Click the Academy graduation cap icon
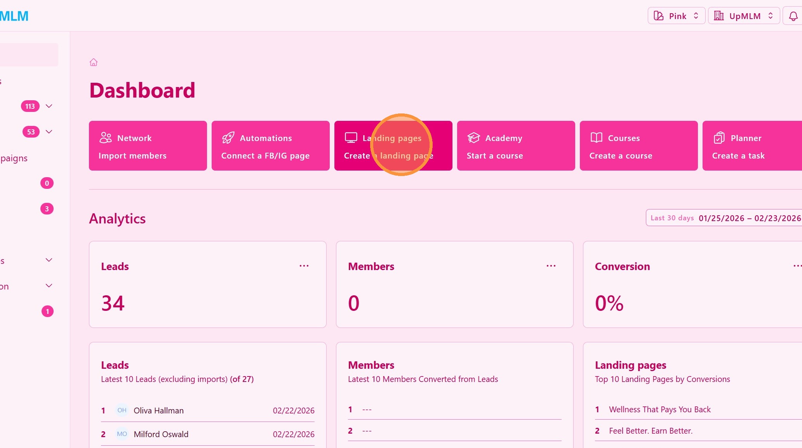This screenshot has width=802, height=448. 473,138
